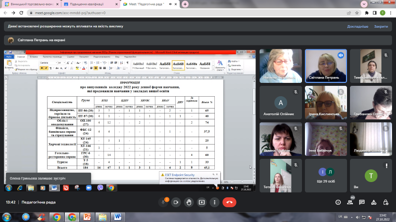The width and height of the screenshot is (396, 222).
Task: Click the share this page icon
Action: [349, 13]
